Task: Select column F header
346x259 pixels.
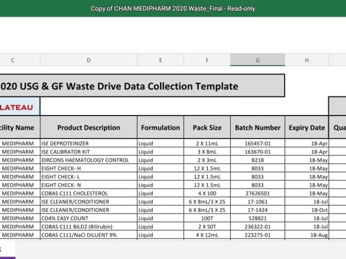Action: point(207,60)
